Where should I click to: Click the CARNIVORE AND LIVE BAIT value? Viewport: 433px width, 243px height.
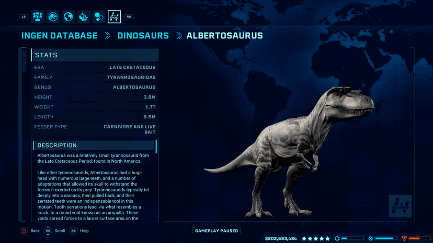click(130, 129)
